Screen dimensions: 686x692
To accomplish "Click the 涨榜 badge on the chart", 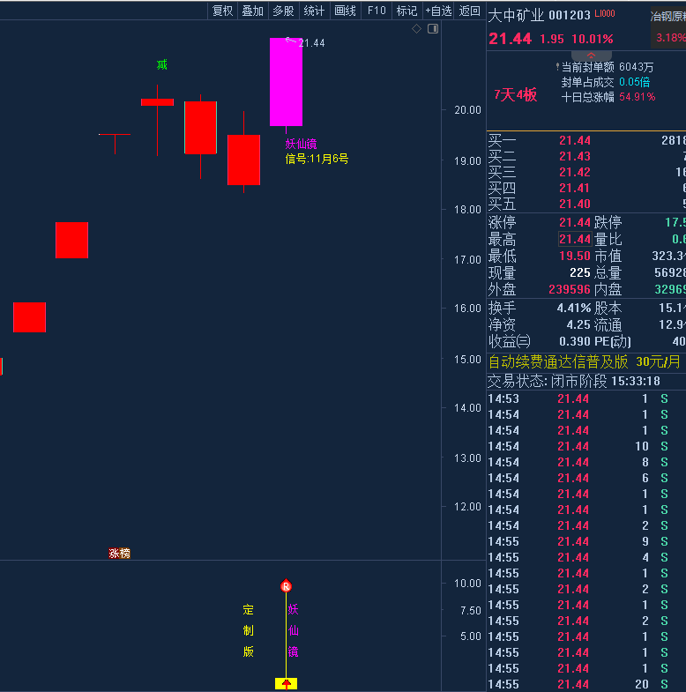I will (119, 553).
